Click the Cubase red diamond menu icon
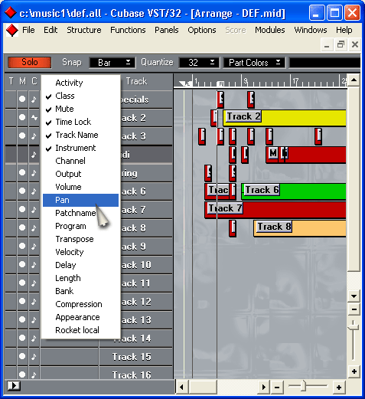 click(12, 31)
